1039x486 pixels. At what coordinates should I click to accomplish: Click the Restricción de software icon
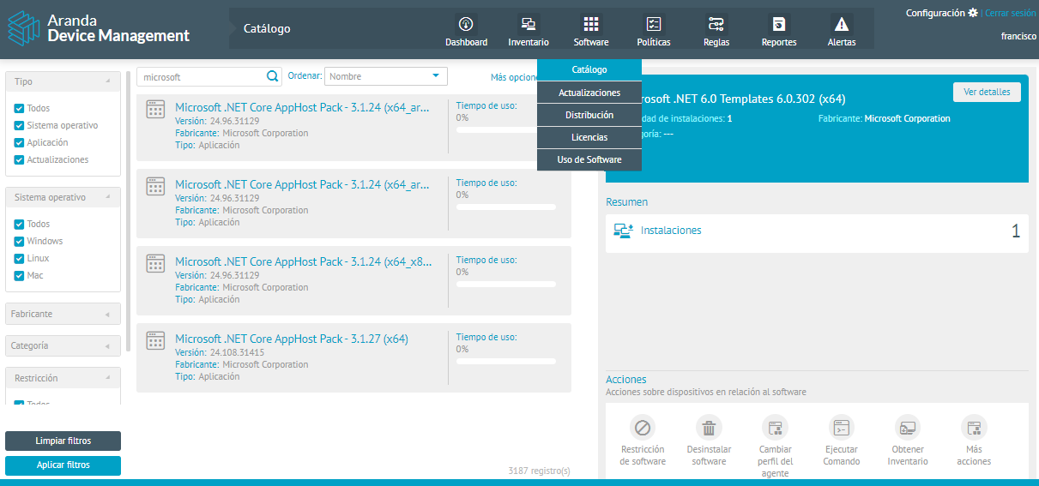click(x=643, y=428)
